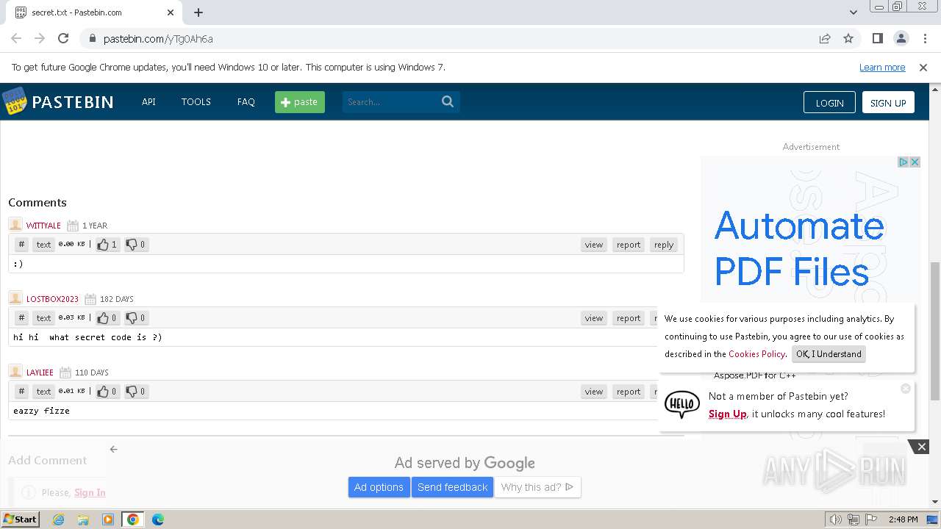Click the Pastebin search field
Image resolution: width=941 pixels, height=529 pixels.
[391, 102]
